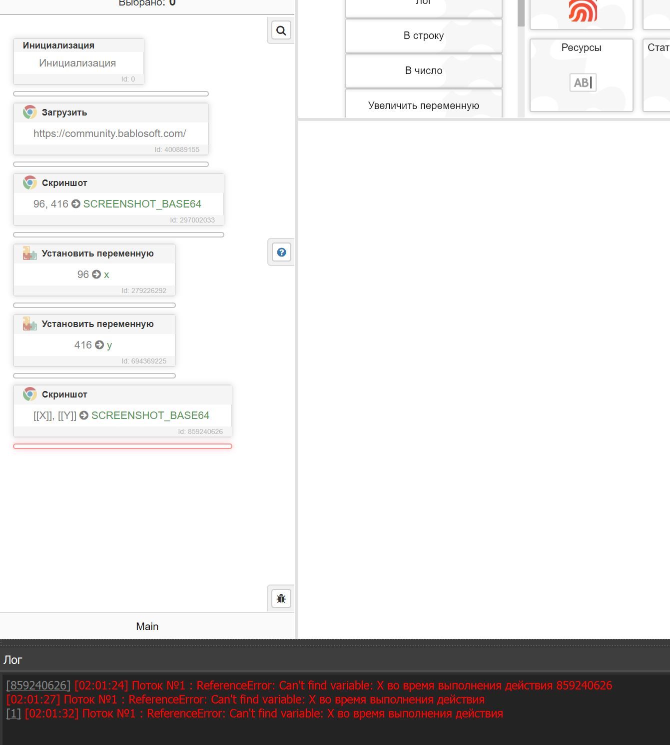Image resolution: width=670 pixels, height=745 pixels.
Task: Click the red insertion bar after last action
Action: (122, 446)
